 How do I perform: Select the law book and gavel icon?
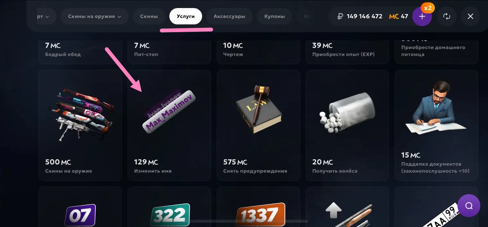pos(259,109)
